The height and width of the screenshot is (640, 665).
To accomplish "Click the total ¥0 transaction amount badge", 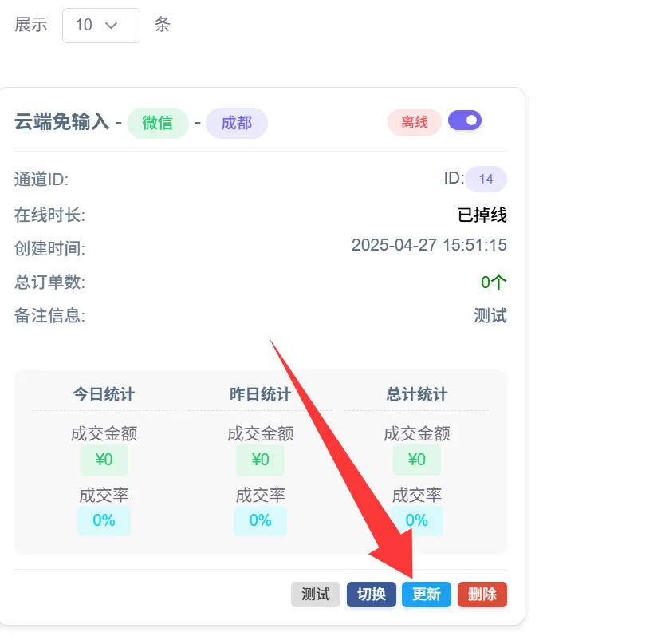I will (x=416, y=460).
